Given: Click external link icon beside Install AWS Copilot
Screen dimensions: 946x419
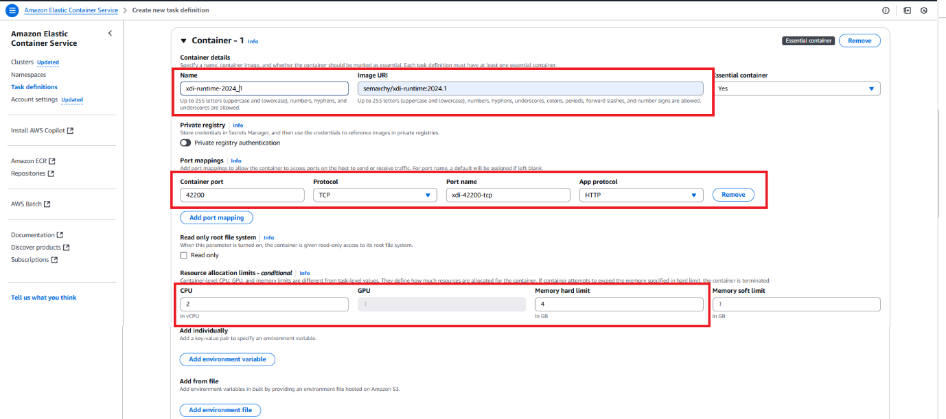Looking at the screenshot, I should pyautogui.click(x=71, y=130).
